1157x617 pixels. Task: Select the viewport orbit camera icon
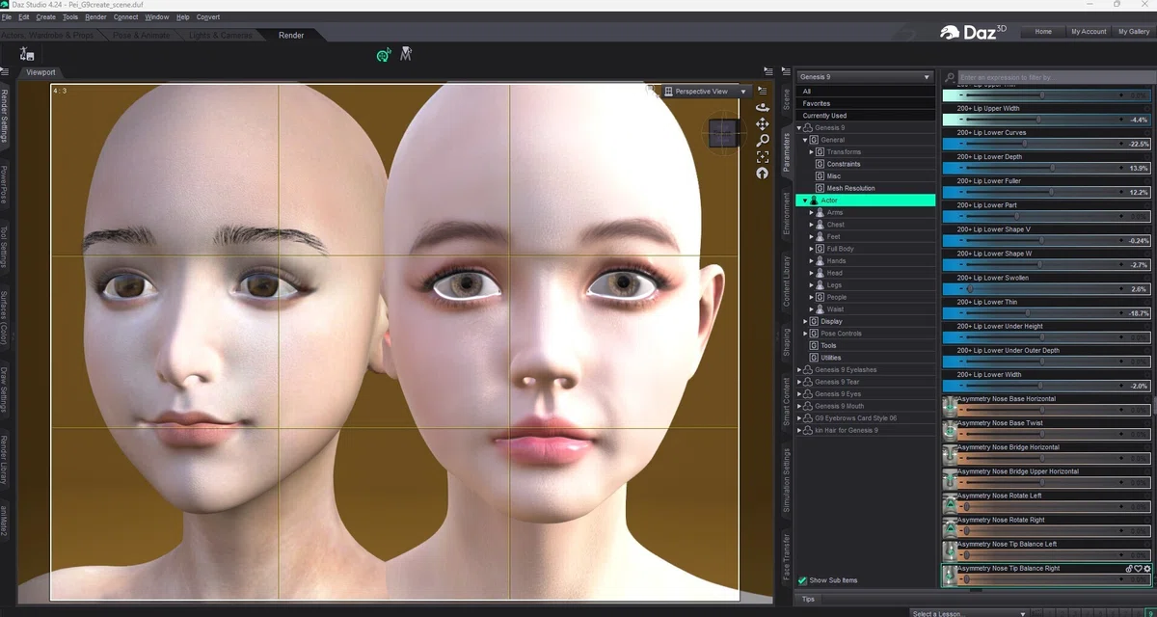762,107
